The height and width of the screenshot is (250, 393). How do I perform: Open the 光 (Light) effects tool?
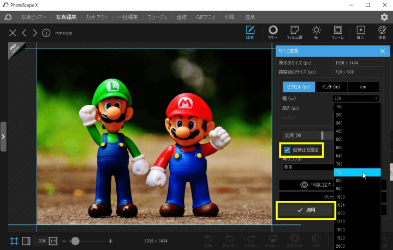pyautogui.click(x=316, y=32)
